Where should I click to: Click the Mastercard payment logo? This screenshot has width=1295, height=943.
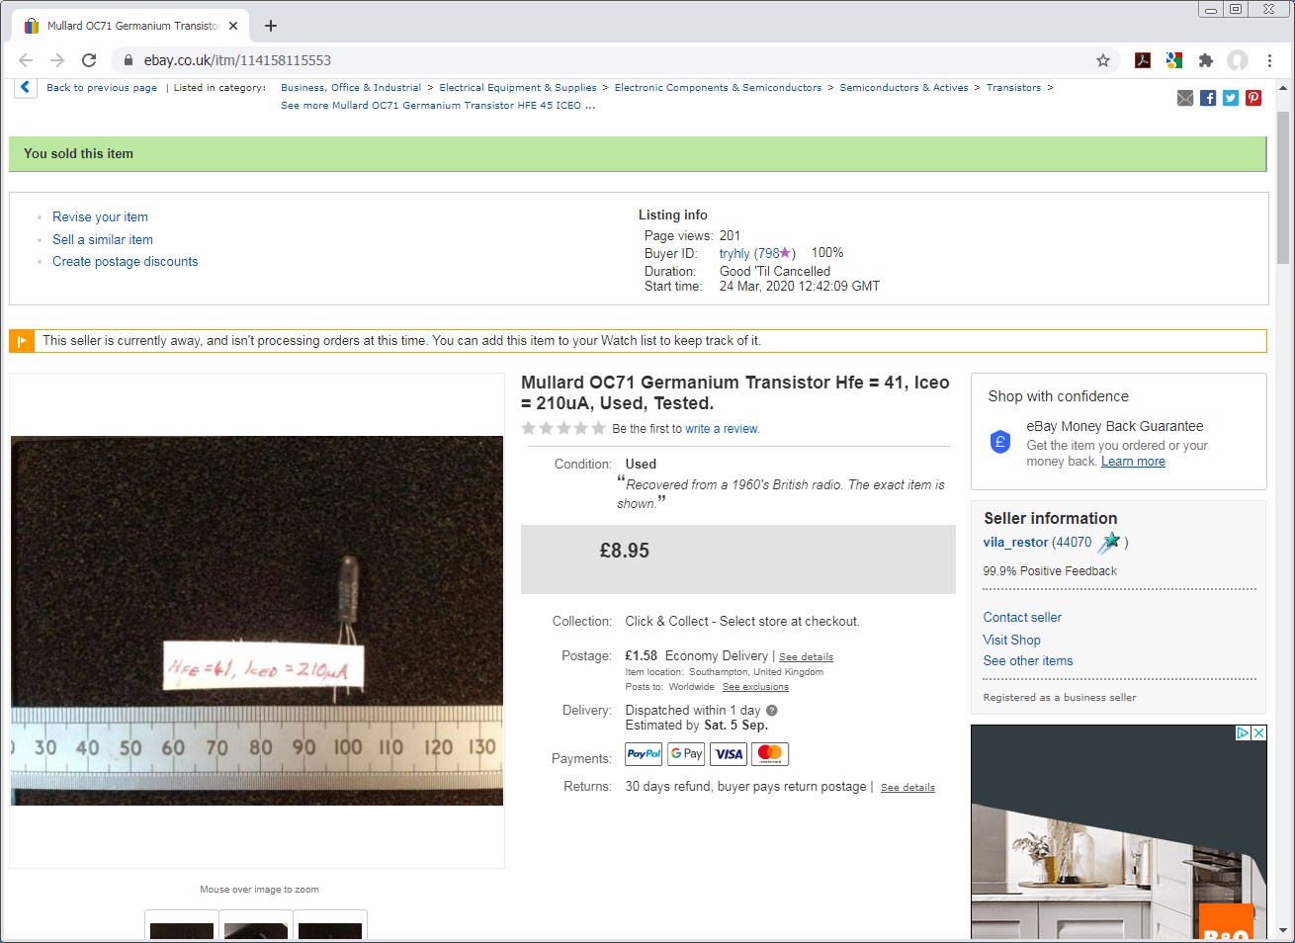pyautogui.click(x=770, y=754)
